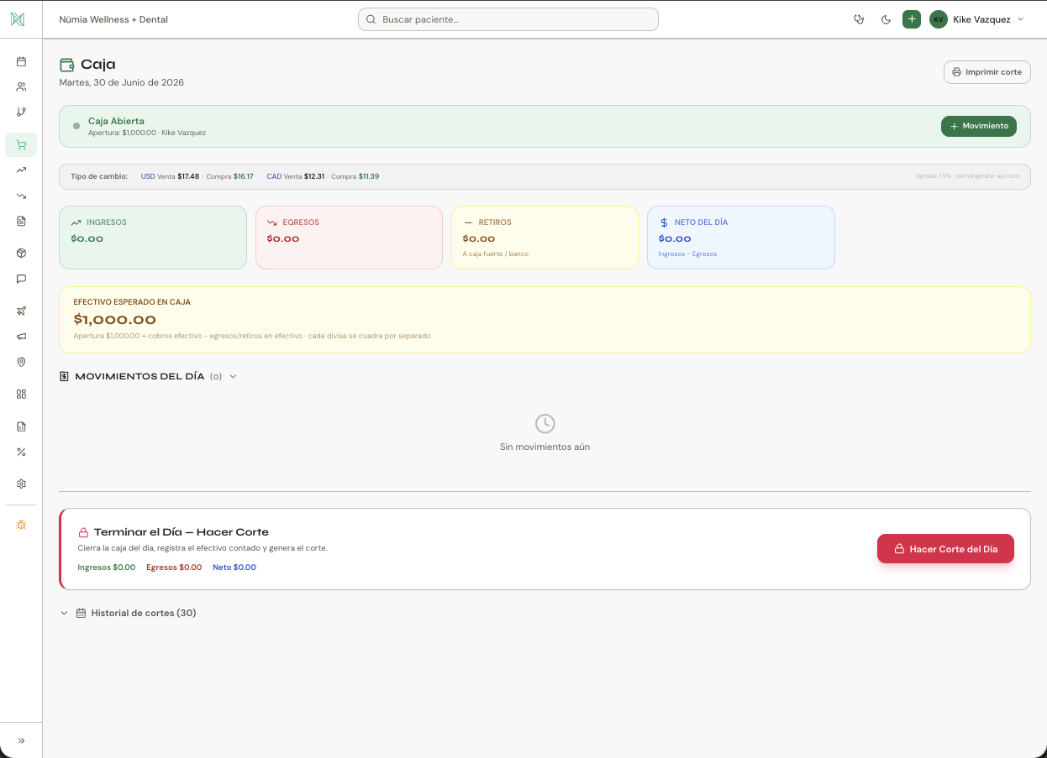Viewport: 1047px width, 758px height.
Task: Open the map pin location sidebar icon
Action: point(21,362)
